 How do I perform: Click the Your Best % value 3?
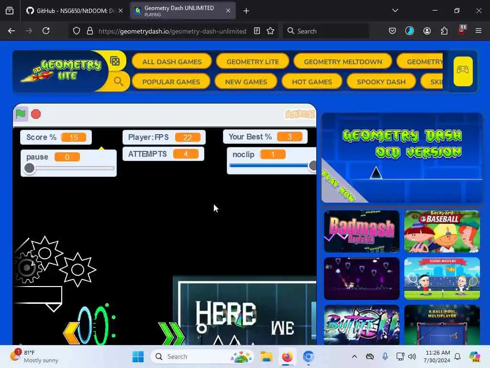pyautogui.click(x=290, y=137)
